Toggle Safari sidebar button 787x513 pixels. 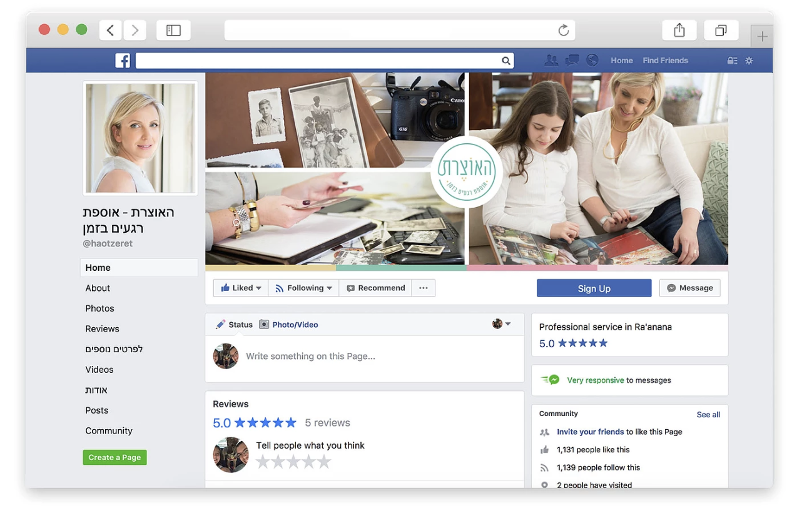point(173,30)
